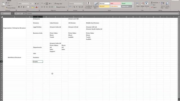Apply the Bad cell style
This screenshot has height=101, width=180.
pyautogui.click(x=115, y=3)
